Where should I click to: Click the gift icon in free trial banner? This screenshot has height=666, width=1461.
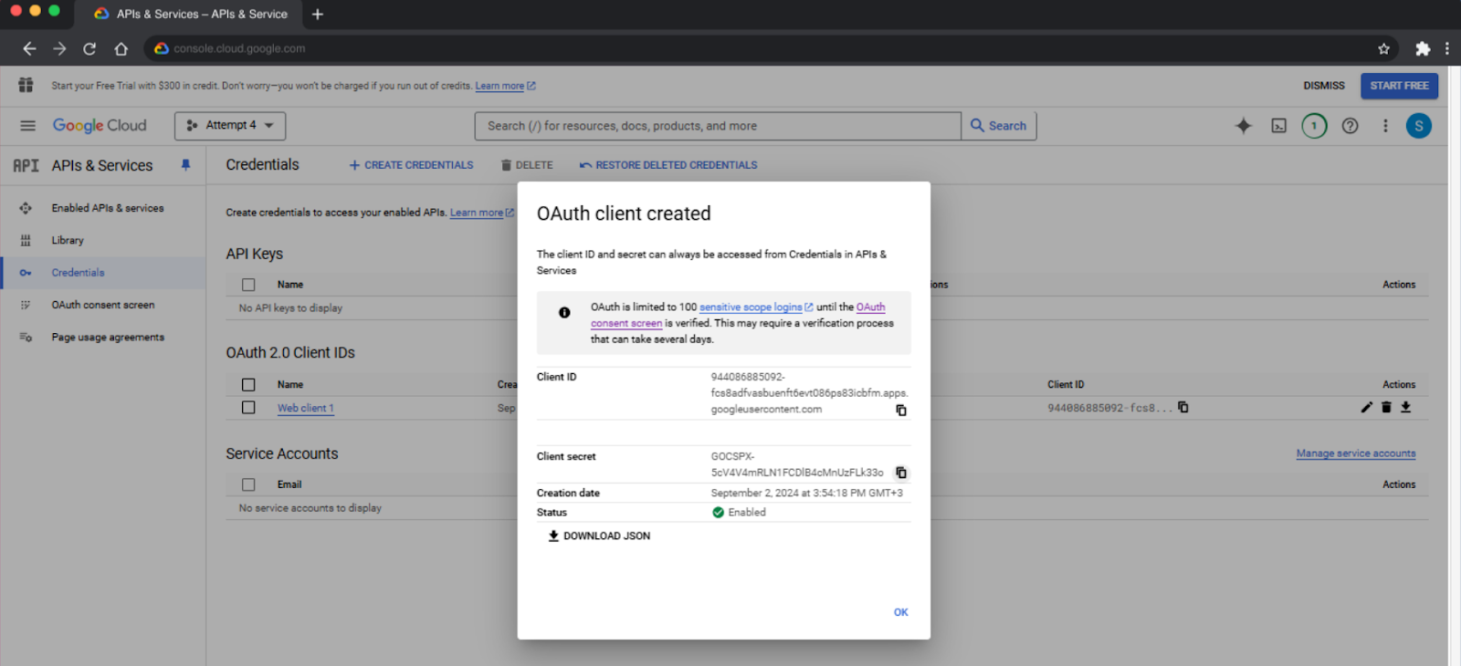tap(26, 85)
